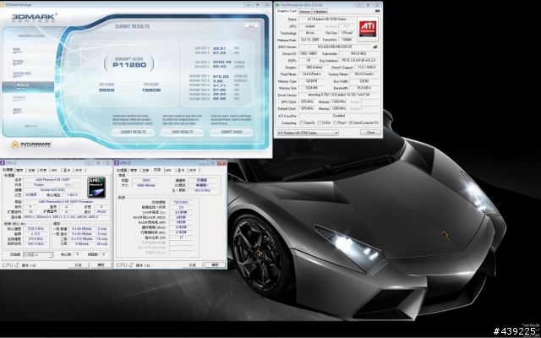
Task: Click the Memory Size 1024 MB field
Action: (x=311, y=88)
